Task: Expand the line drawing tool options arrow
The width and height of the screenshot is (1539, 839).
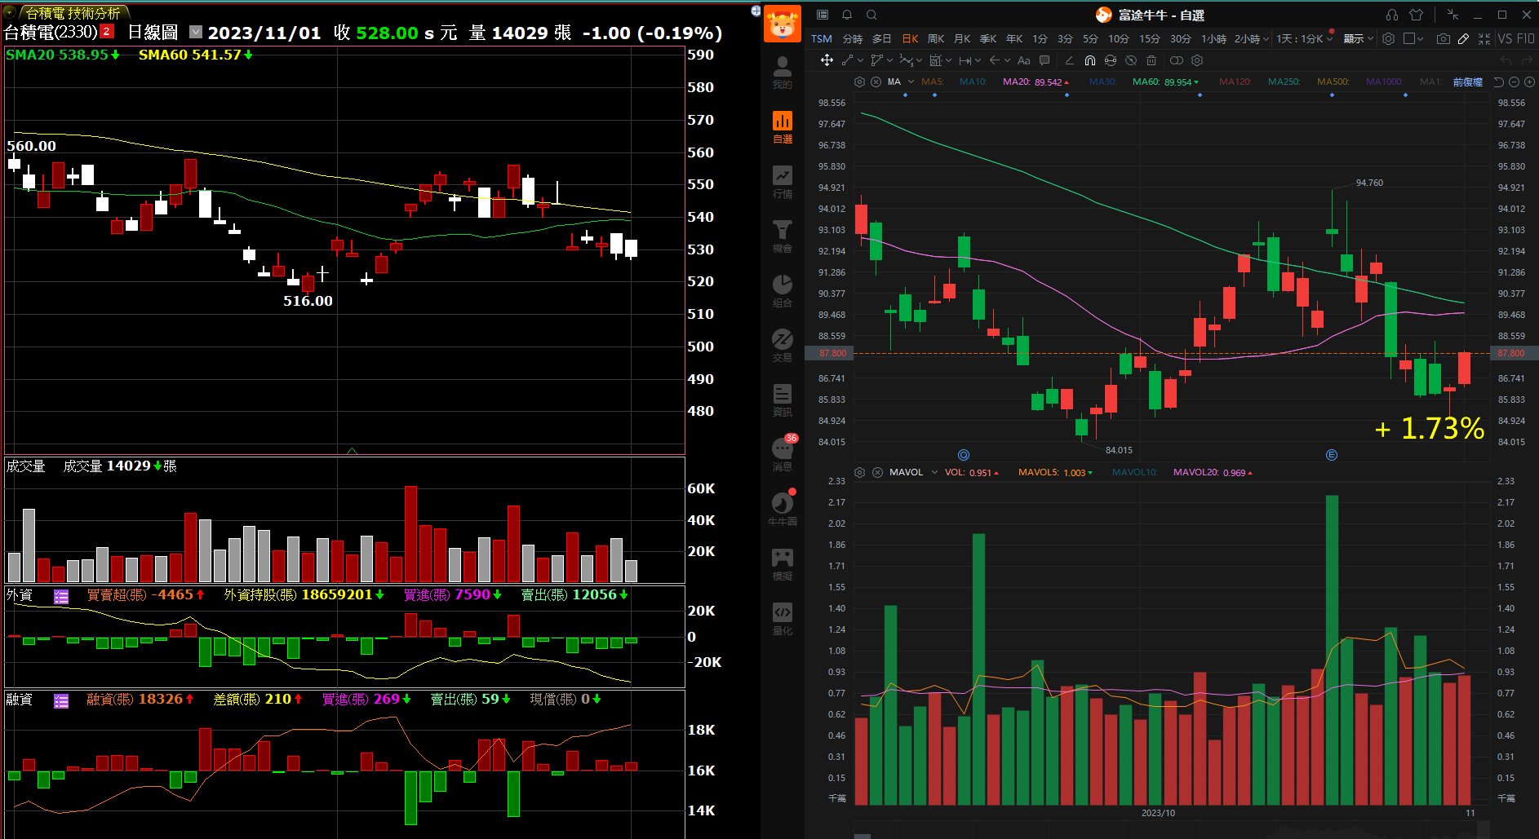Action: 860,60
